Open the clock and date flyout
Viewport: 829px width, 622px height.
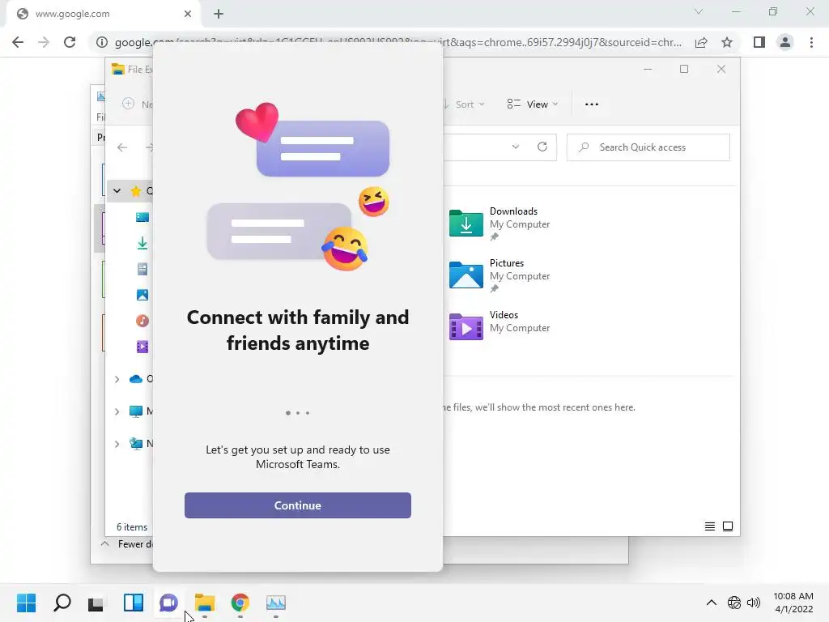tap(793, 603)
